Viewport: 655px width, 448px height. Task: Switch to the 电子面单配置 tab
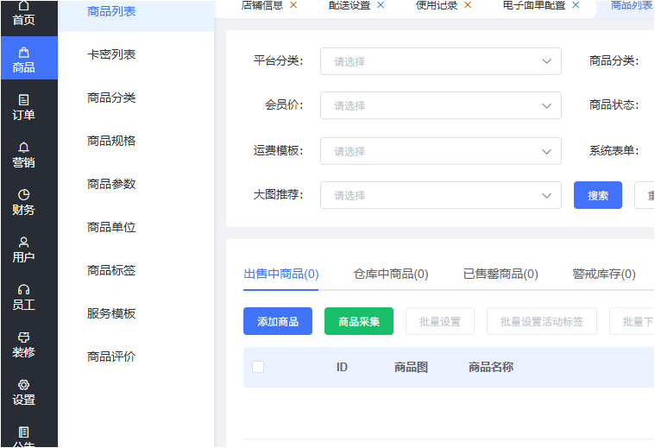pyautogui.click(x=534, y=5)
